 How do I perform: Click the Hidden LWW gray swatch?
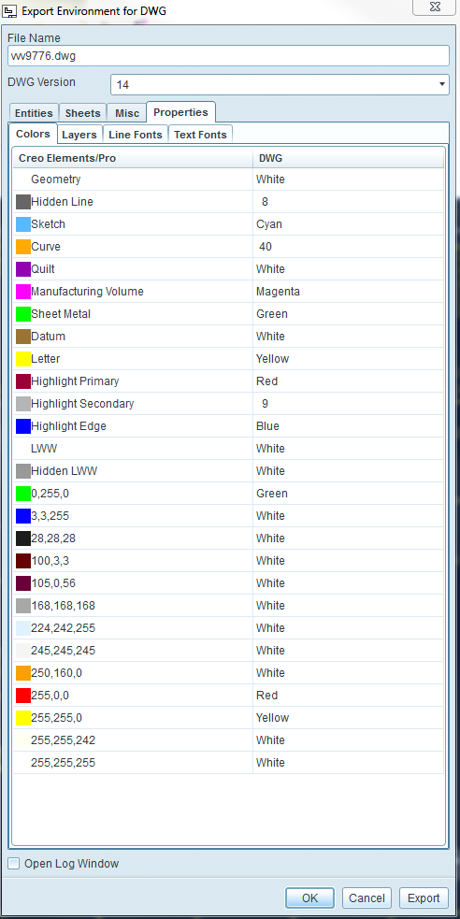(23, 471)
